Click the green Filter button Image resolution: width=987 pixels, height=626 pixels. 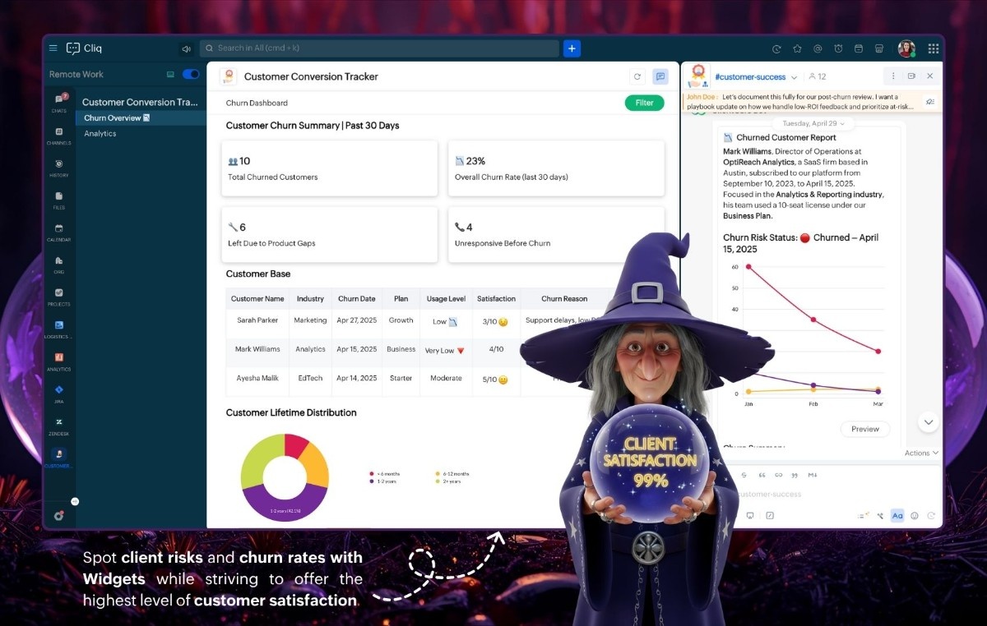(x=644, y=103)
